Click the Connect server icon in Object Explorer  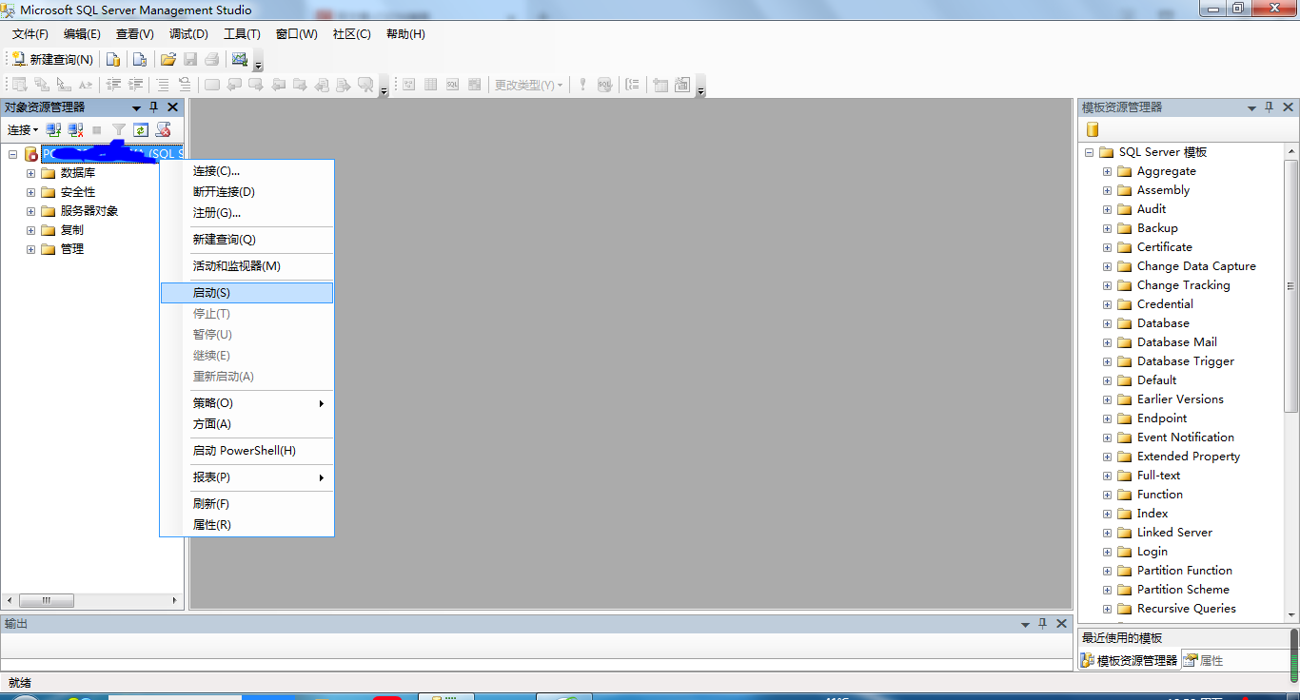pyautogui.click(x=53, y=129)
